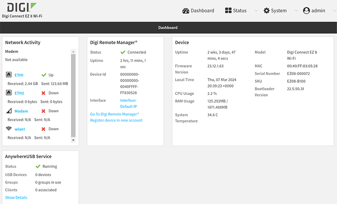
Task: Click the Status grid icon
Action: pyautogui.click(x=228, y=10)
